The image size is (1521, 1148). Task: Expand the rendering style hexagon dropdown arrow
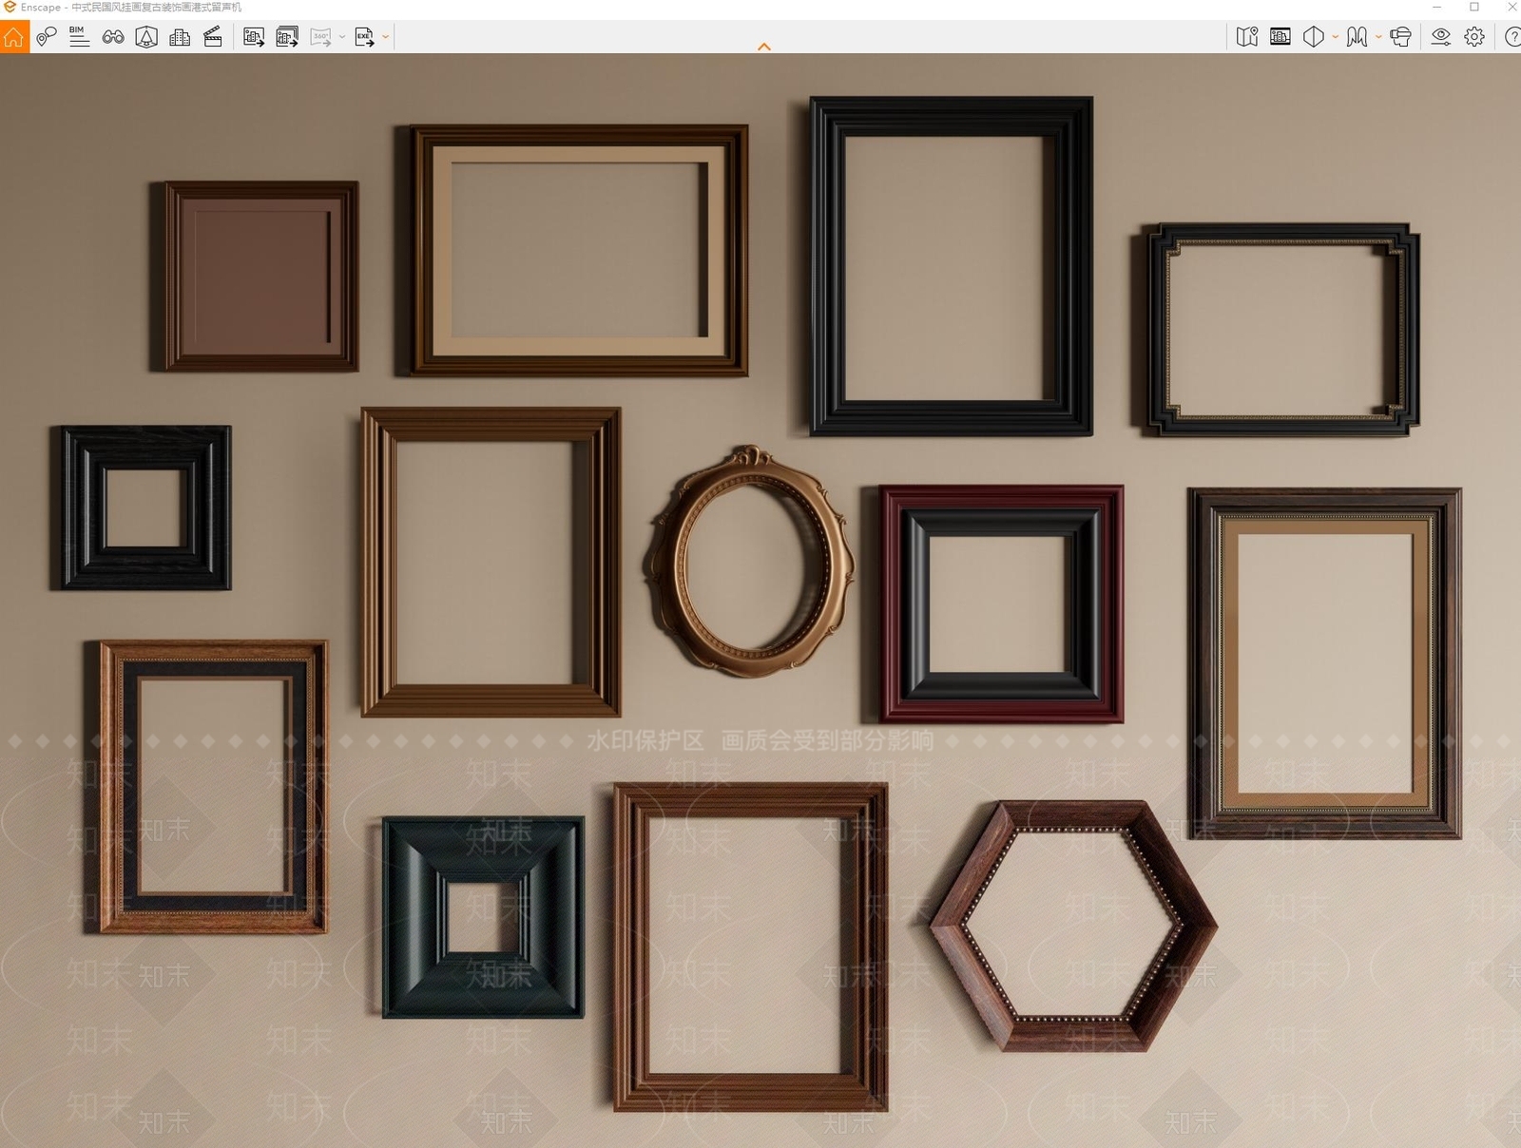(x=1335, y=37)
